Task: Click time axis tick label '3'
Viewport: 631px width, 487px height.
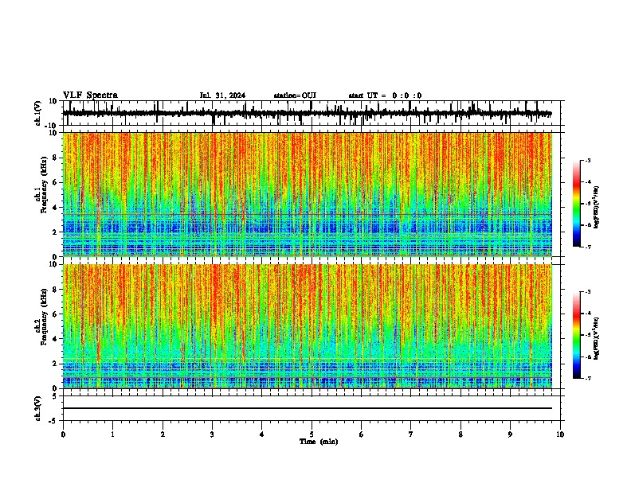Action: [212, 434]
